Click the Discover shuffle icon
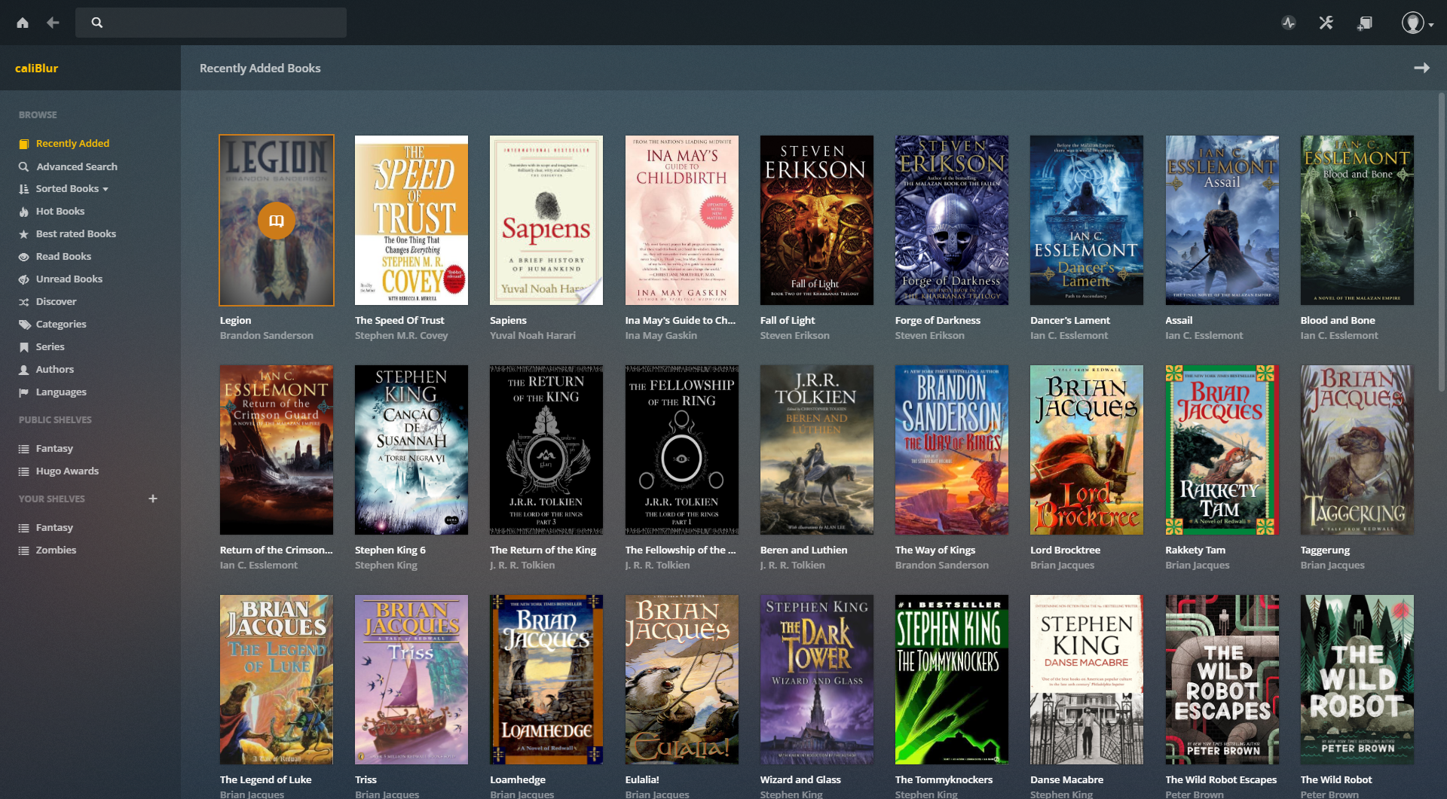This screenshot has width=1447, height=799. 24,302
